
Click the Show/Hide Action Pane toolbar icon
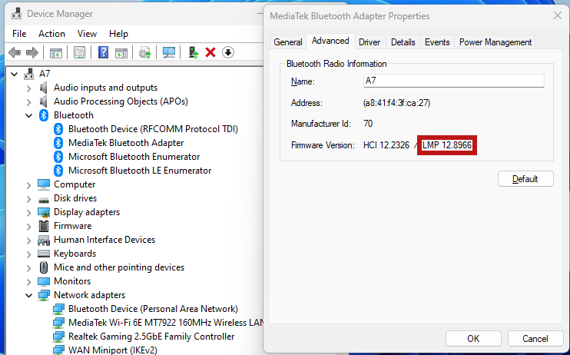click(x=121, y=53)
